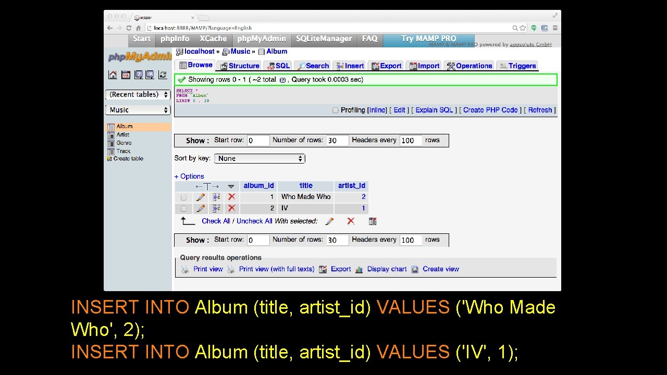Click the top Number of rows field
The height and width of the screenshot is (375, 667).
tap(338, 141)
